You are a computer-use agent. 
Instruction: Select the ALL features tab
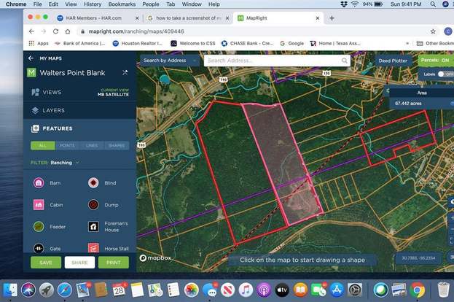[x=42, y=145]
